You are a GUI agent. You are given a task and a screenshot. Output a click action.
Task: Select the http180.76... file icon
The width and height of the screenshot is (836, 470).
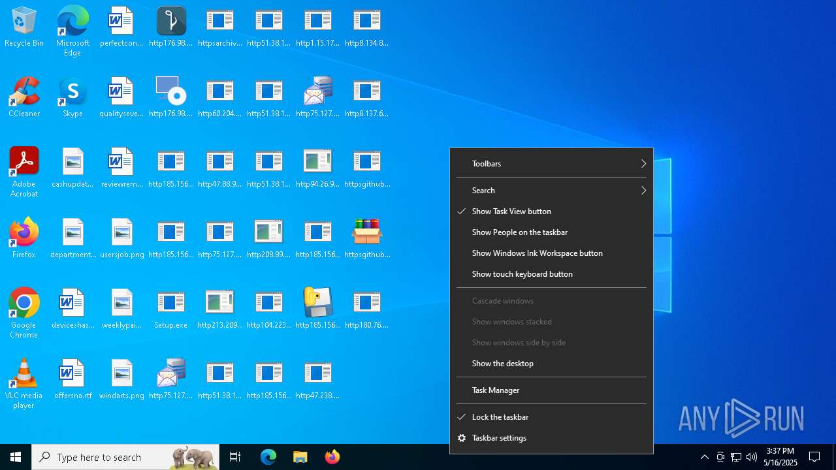(x=366, y=309)
